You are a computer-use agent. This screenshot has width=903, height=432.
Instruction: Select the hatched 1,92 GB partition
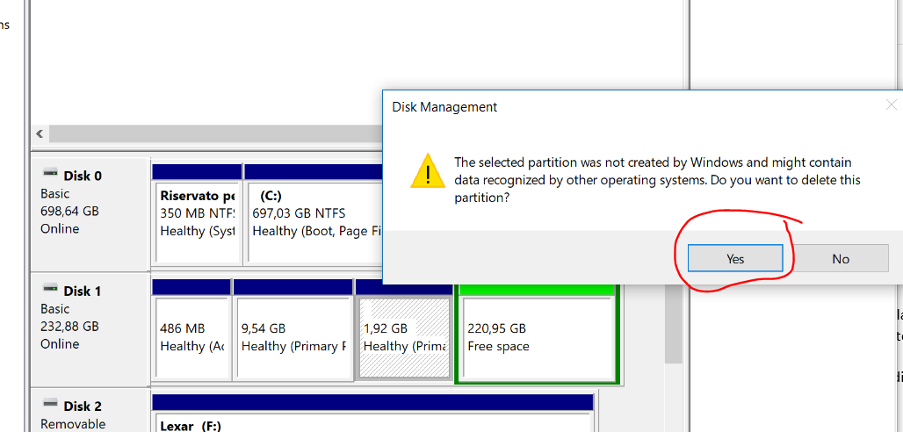pos(404,337)
